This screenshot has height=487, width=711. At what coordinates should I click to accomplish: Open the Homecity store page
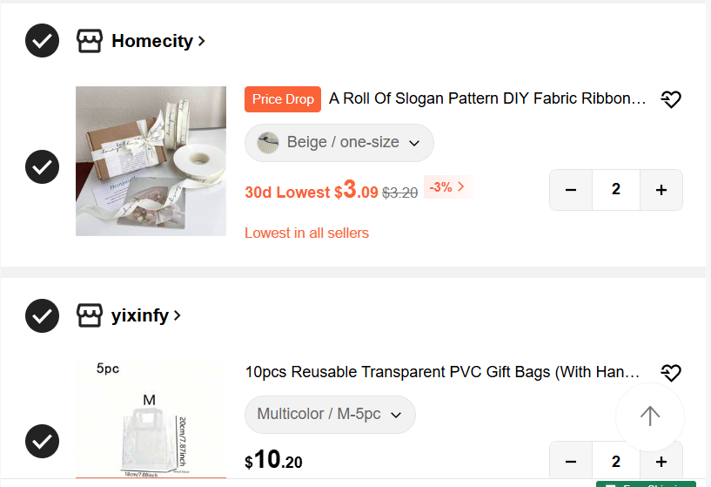158,41
